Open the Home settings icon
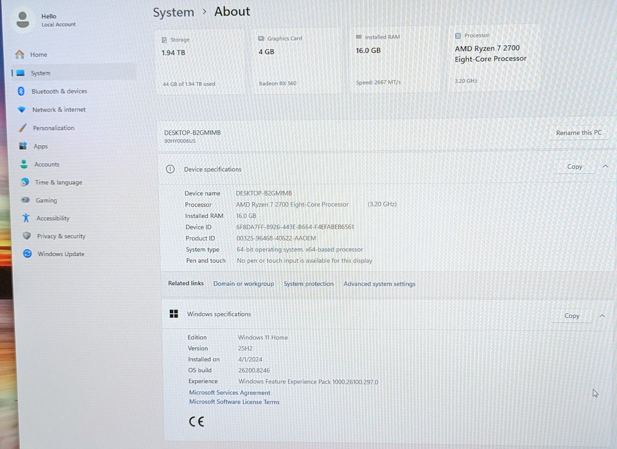 (20, 55)
